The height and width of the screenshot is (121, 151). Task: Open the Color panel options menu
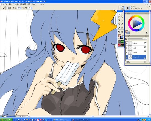[146, 14]
